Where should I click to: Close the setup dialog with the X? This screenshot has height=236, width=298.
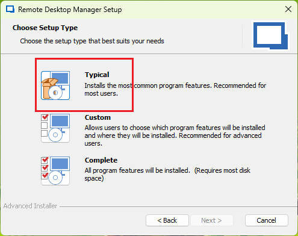point(288,9)
